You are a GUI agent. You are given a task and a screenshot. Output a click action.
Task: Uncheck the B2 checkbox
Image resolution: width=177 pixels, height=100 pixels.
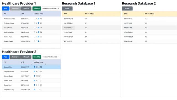point(38,23)
